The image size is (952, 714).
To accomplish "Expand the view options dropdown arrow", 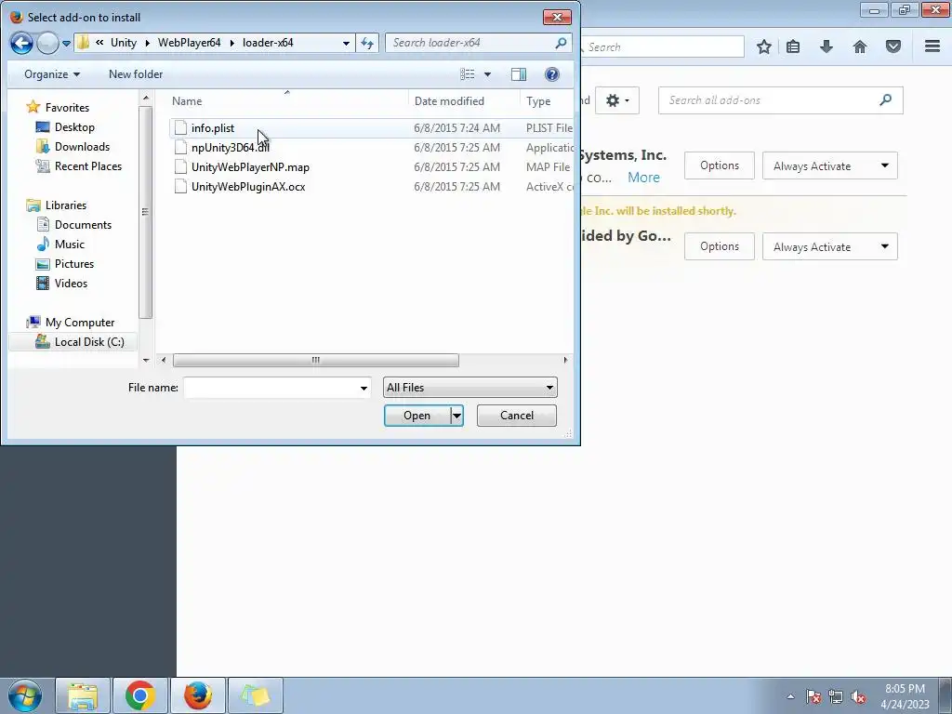I will pos(487,74).
